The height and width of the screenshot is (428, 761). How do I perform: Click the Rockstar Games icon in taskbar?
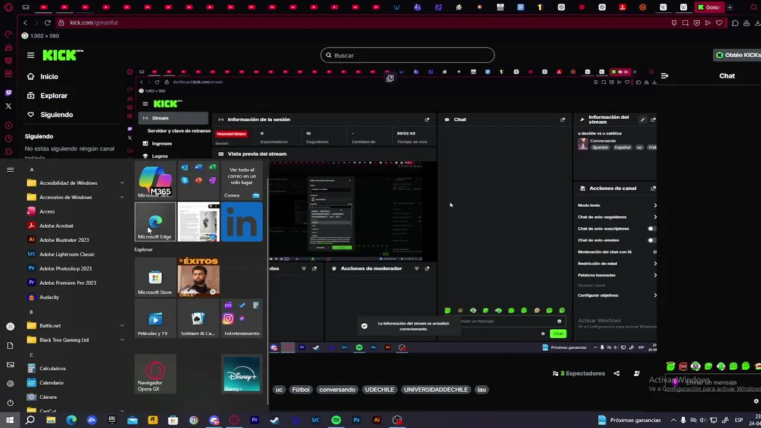click(x=153, y=420)
